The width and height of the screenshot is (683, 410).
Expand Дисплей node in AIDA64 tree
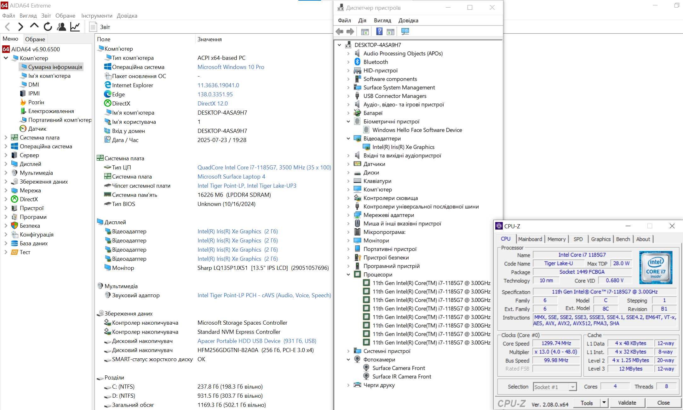pyautogui.click(x=6, y=164)
